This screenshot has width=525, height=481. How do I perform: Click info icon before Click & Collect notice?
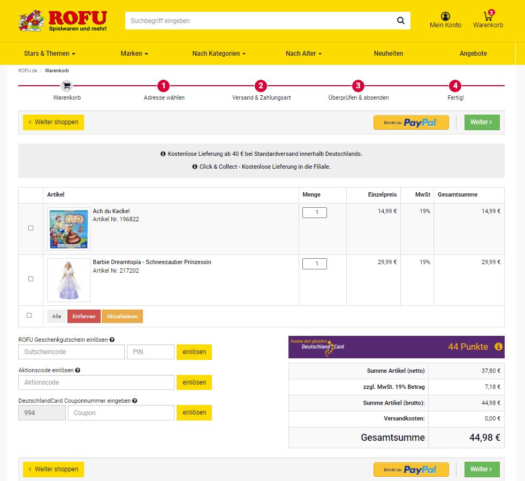pyautogui.click(x=195, y=167)
